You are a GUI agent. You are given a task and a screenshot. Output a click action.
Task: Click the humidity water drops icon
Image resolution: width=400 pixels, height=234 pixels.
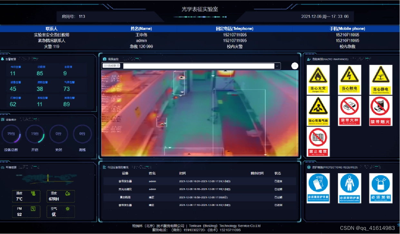[x=68, y=193]
